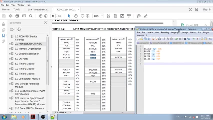Open the Attachments paperclip panel
This screenshot has height=120, width=213.
pos(4,41)
